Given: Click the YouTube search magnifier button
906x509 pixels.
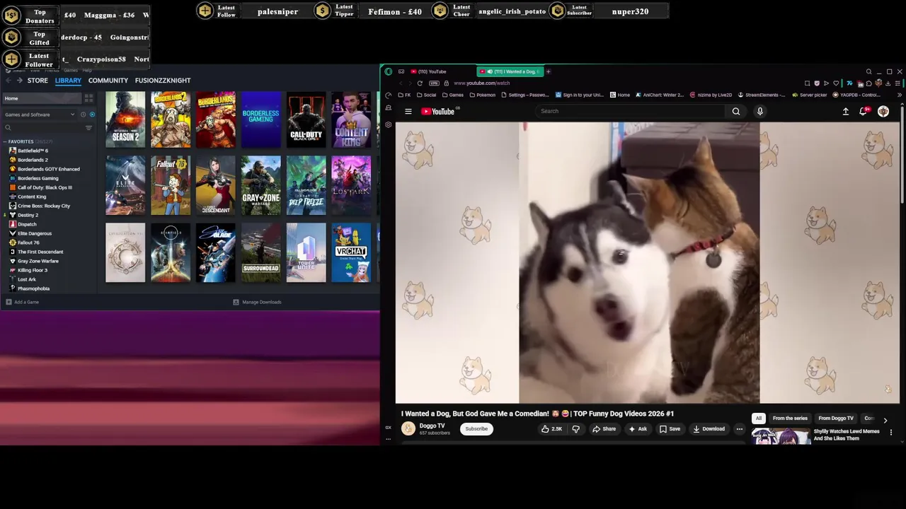Looking at the screenshot, I should click(x=736, y=111).
